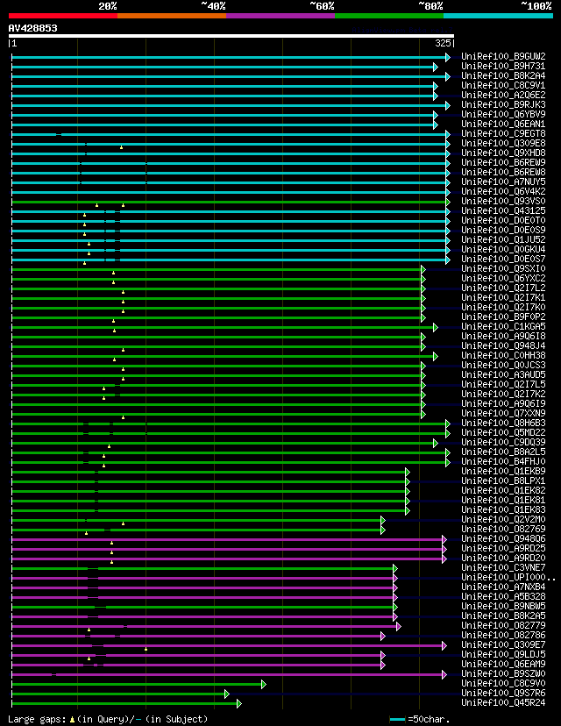Viewport: 561px width, 726px height.
Task: Select the UniRef100_Q8H6B3 label
Action: pyautogui.click(x=504, y=423)
